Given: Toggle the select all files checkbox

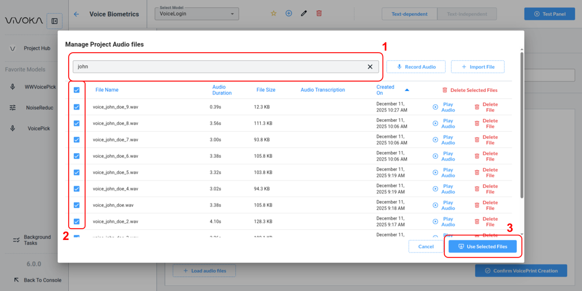Looking at the screenshot, I should tap(77, 90).
